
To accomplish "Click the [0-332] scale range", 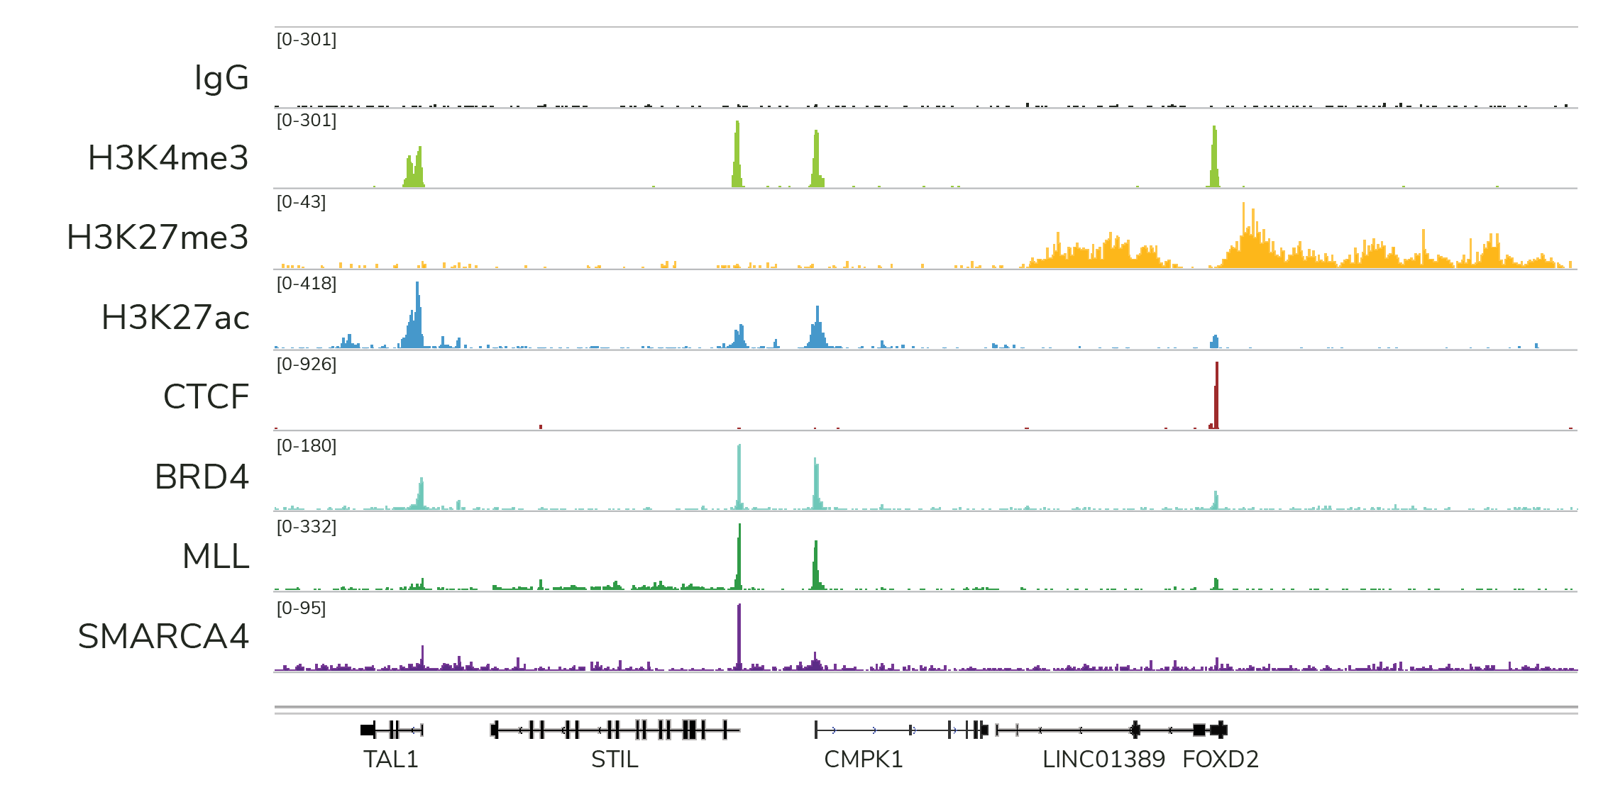I will coord(307,527).
